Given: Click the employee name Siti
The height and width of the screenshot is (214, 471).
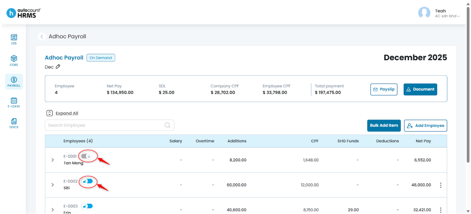Looking at the screenshot, I should (x=67, y=188).
